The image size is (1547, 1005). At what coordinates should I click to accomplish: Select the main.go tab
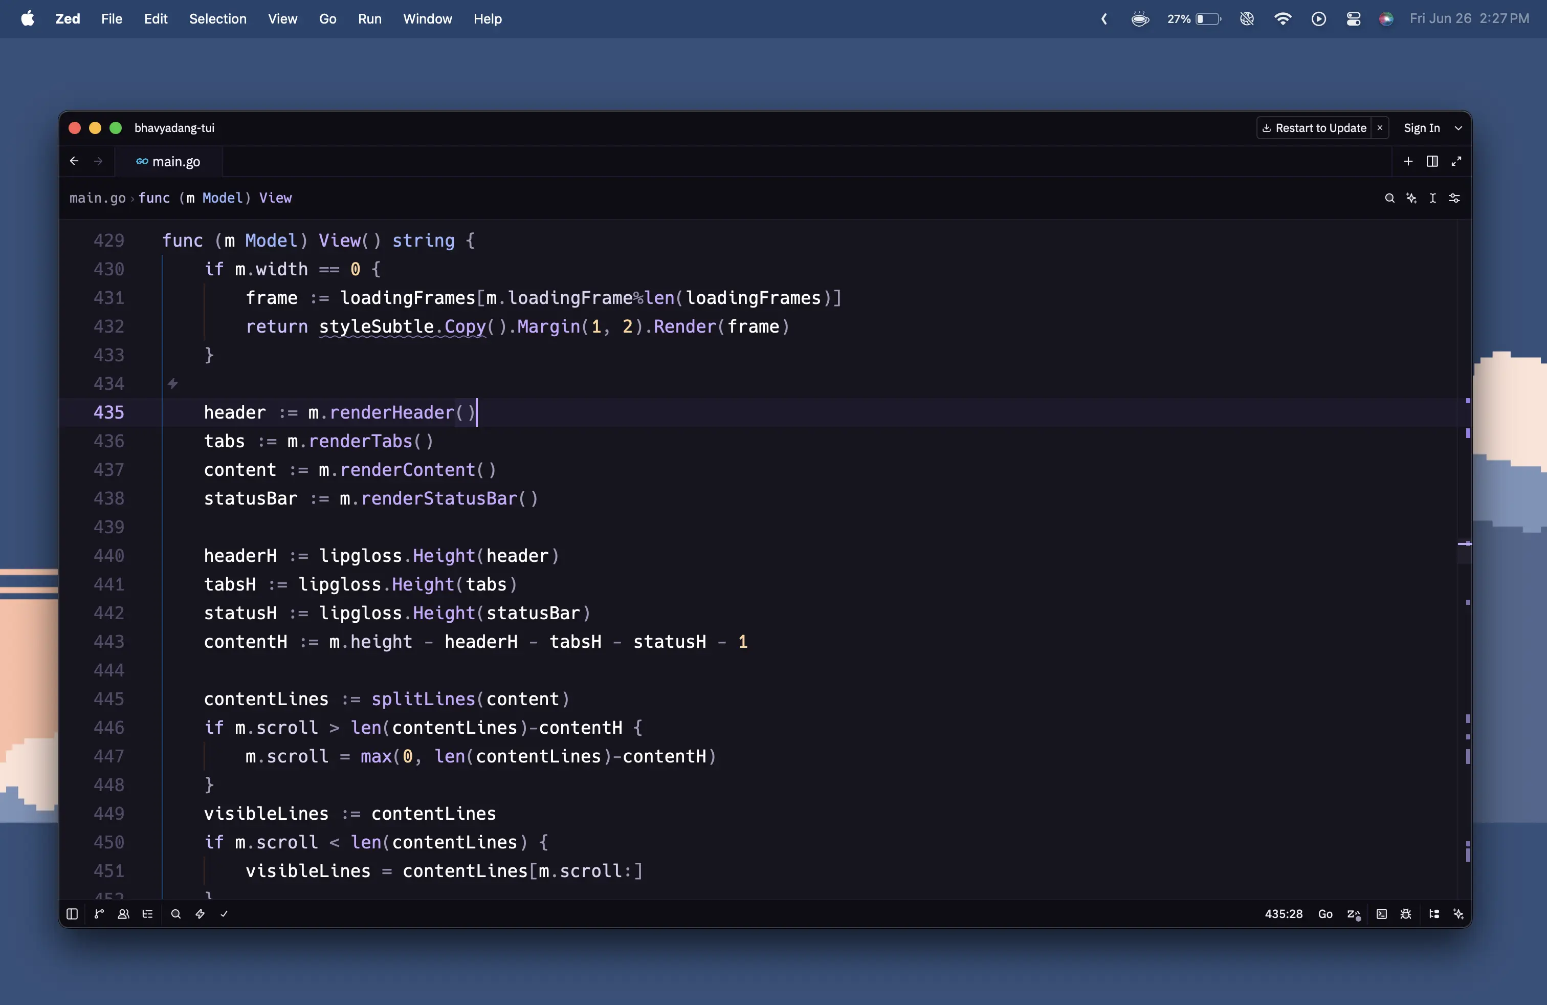168,162
